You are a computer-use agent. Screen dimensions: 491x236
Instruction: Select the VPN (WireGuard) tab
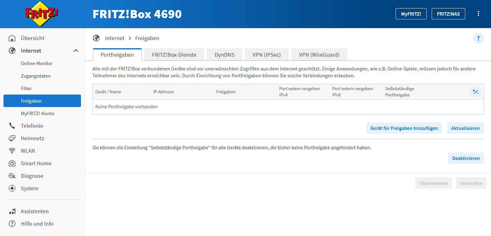319,55
